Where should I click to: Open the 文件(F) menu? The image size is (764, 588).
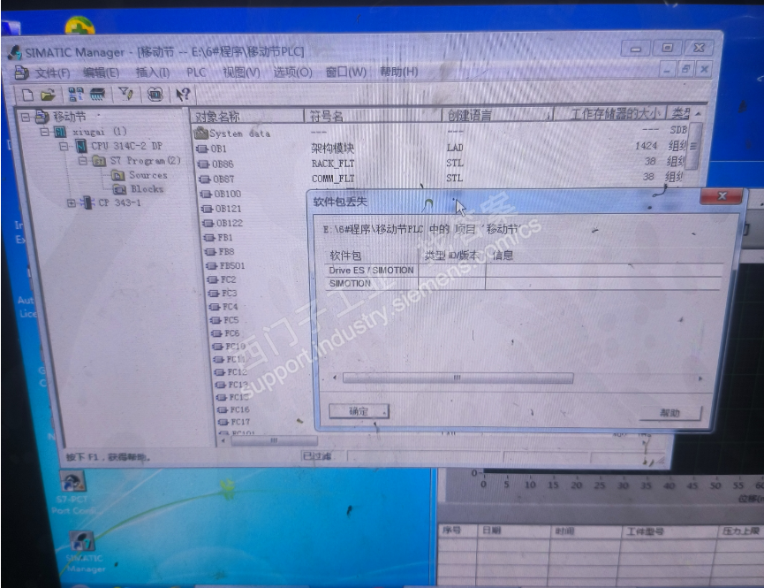53,73
